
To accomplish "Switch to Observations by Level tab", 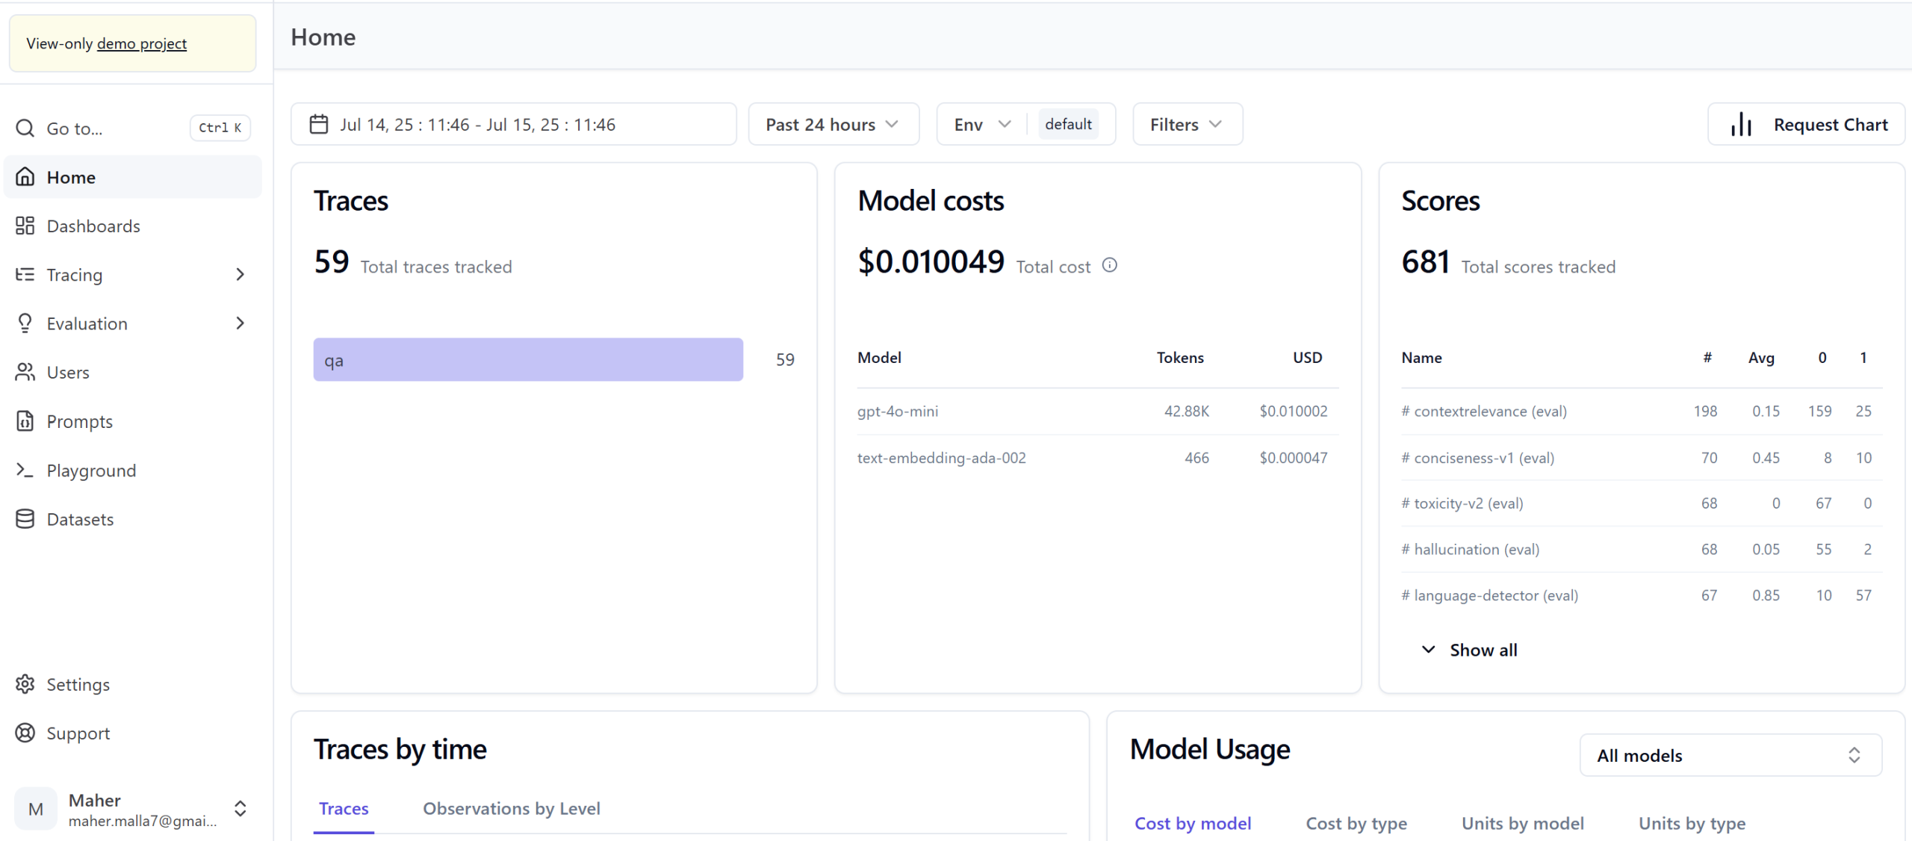I will point(511,808).
